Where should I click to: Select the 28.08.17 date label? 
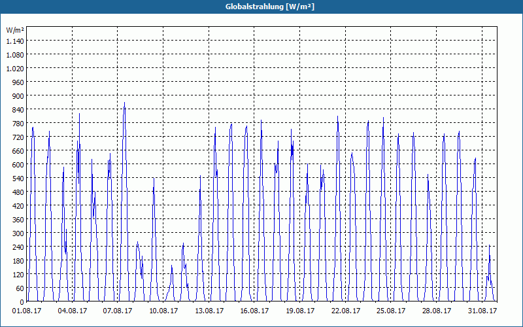(437, 311)
